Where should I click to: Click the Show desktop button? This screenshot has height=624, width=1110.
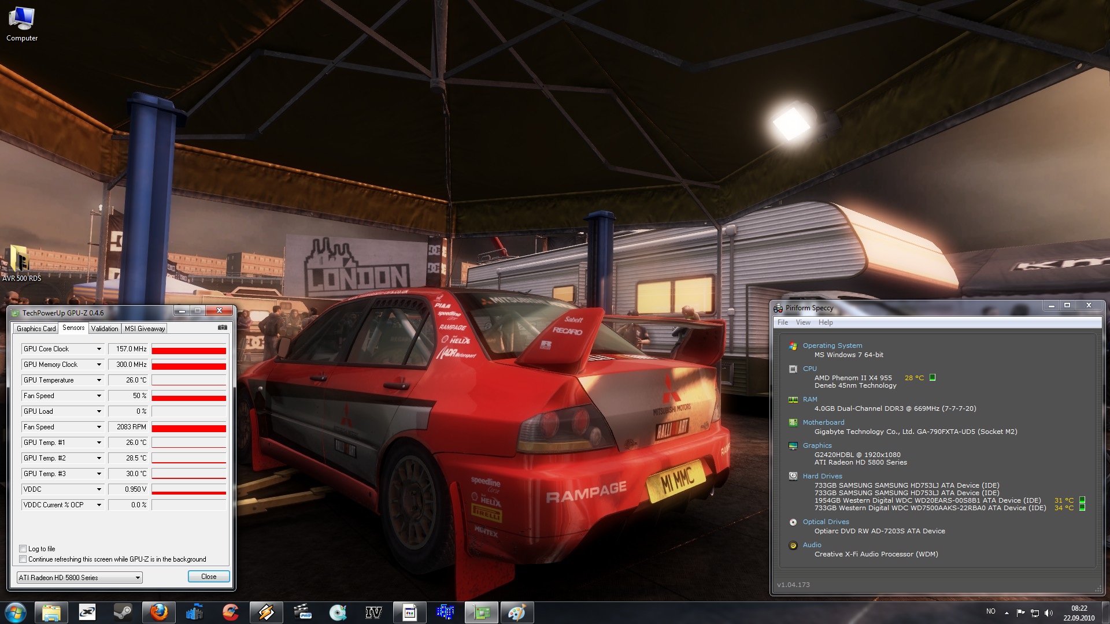[x=1105, y=612]
